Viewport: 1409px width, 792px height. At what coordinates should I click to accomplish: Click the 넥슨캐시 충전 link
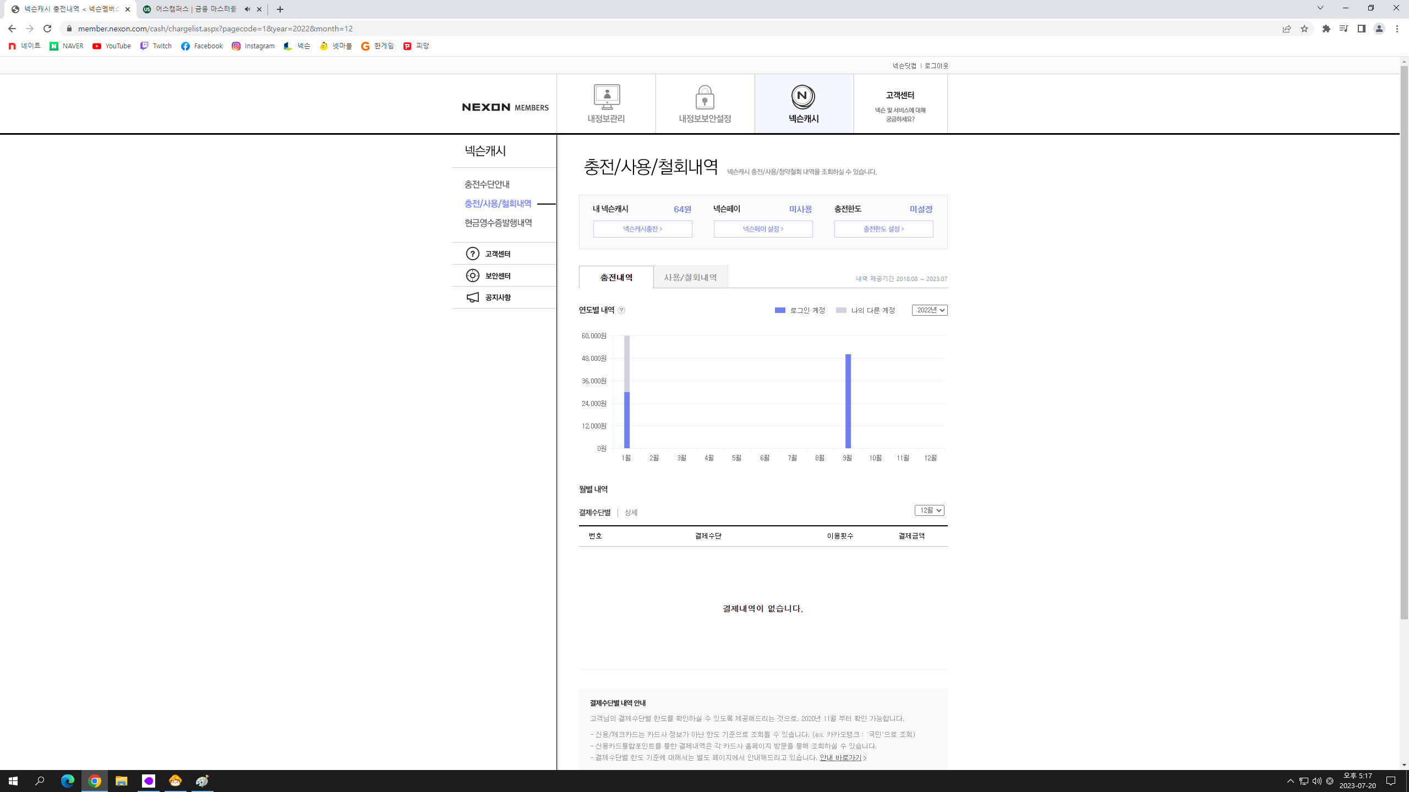[642, 229]
